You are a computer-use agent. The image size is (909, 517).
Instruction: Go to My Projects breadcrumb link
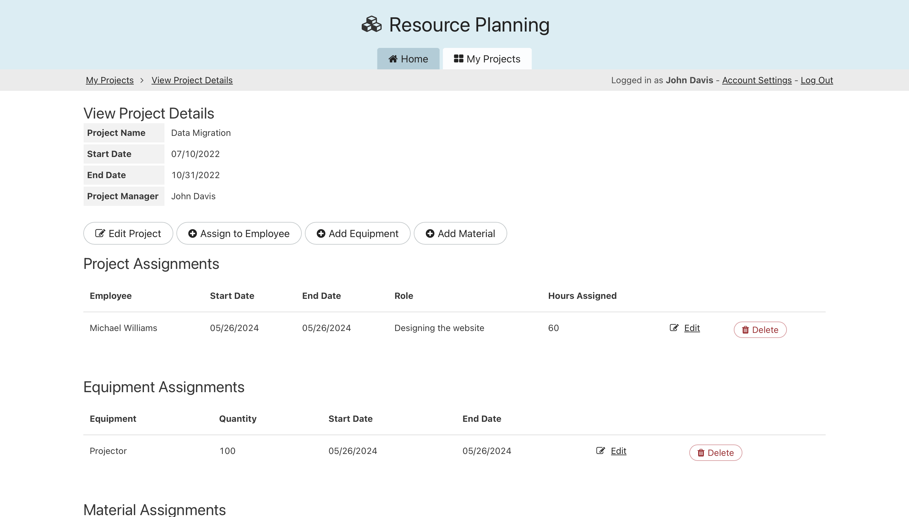[x=110, y=80]
